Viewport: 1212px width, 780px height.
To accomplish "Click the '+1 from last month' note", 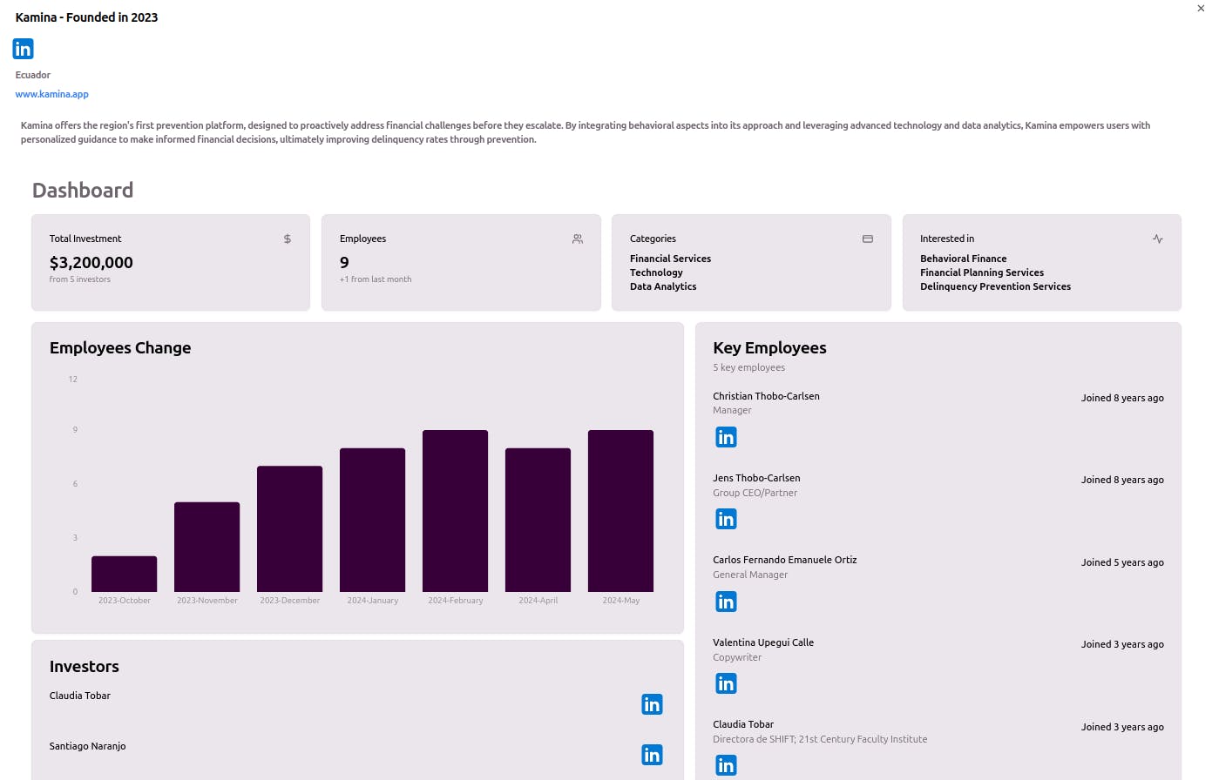I will tap(376, 279).
